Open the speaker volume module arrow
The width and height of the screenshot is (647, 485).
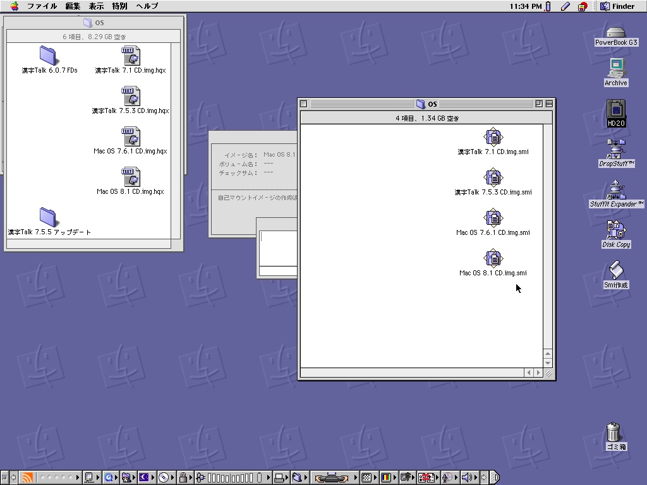point(475,477)
